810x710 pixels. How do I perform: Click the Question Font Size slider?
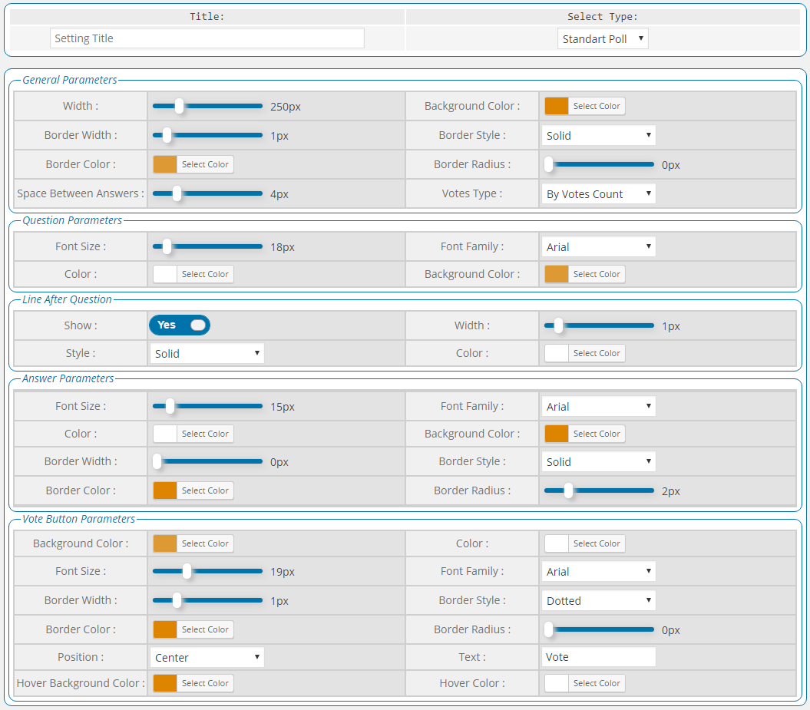(x=207, y=246)
